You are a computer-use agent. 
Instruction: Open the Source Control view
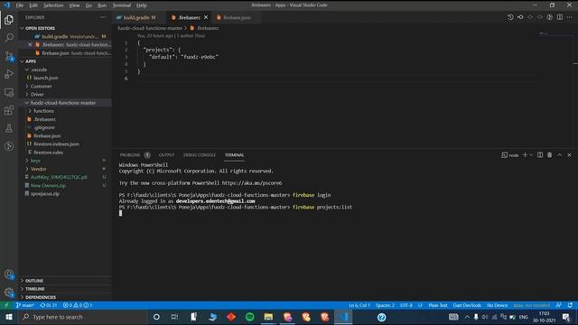coord(9,56)
